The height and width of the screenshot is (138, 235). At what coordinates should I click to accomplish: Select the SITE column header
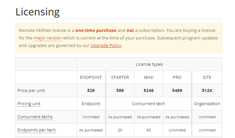tap(207, 78)
